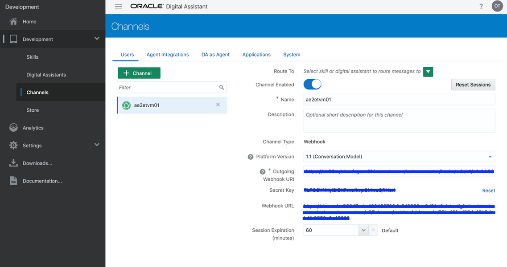Click the Settings gear icon
Screen dimensions: 507x267
coord(13,146)
